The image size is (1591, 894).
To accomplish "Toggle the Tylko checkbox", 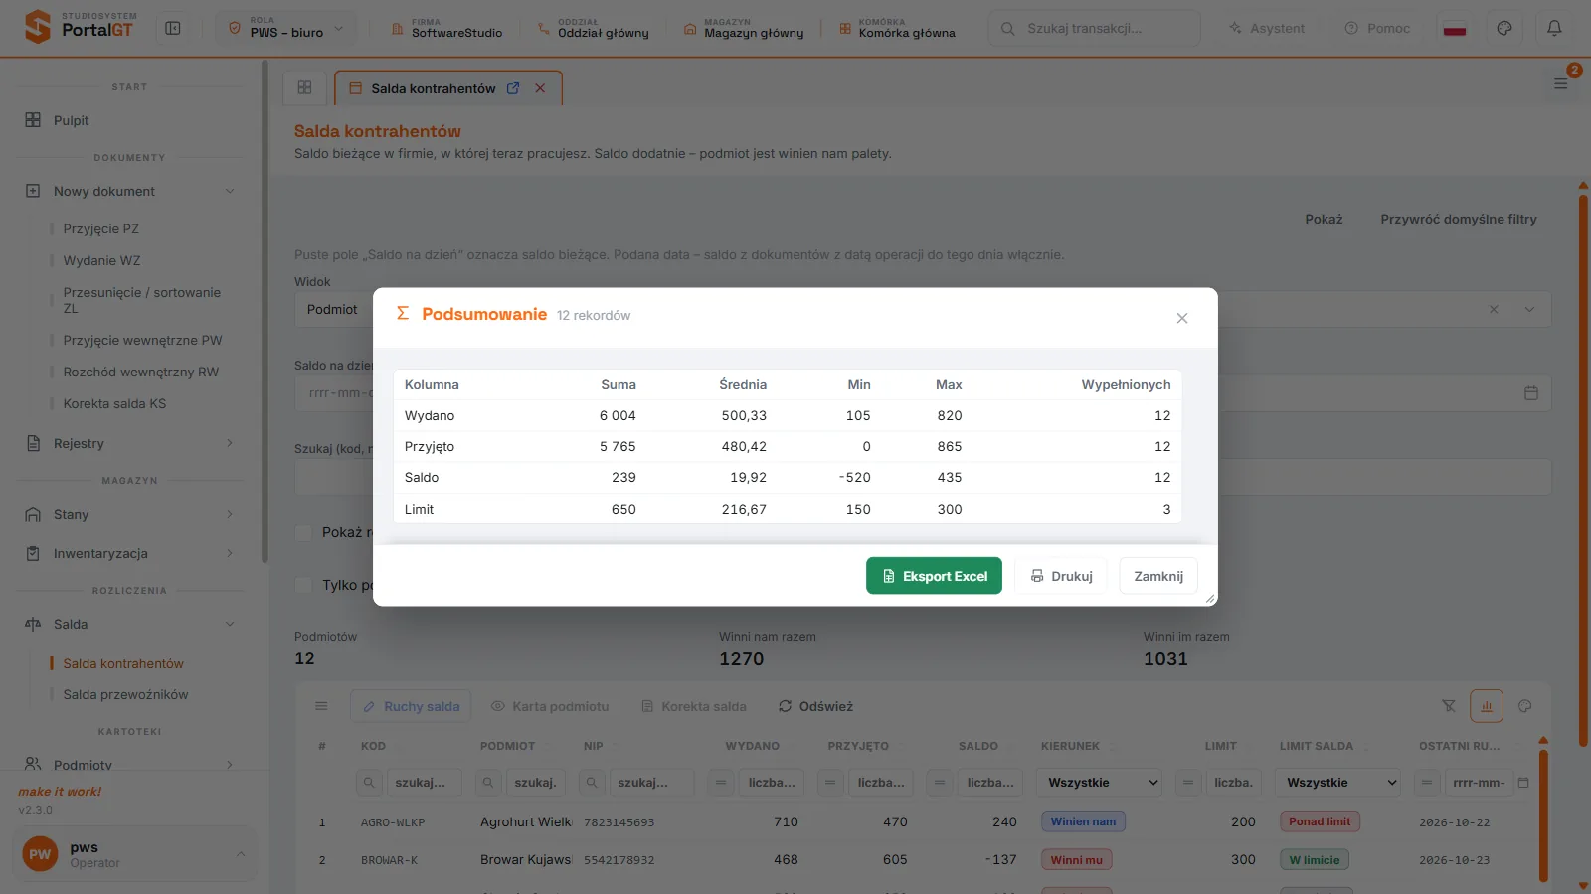I will point(304,585).
